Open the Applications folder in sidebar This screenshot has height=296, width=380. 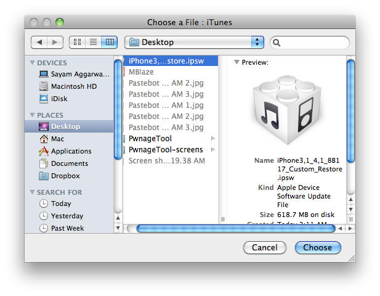[71, 151]
